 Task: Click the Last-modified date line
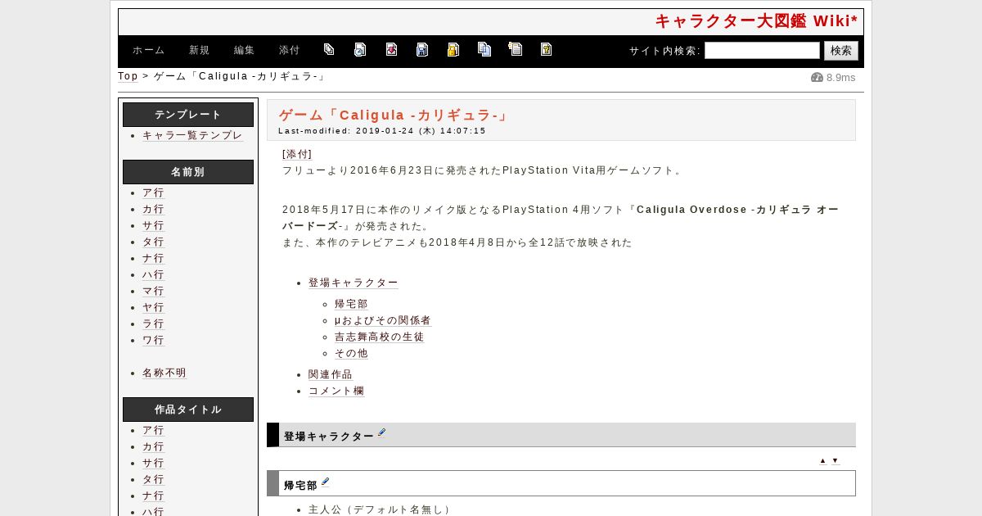tap(382, 131)
